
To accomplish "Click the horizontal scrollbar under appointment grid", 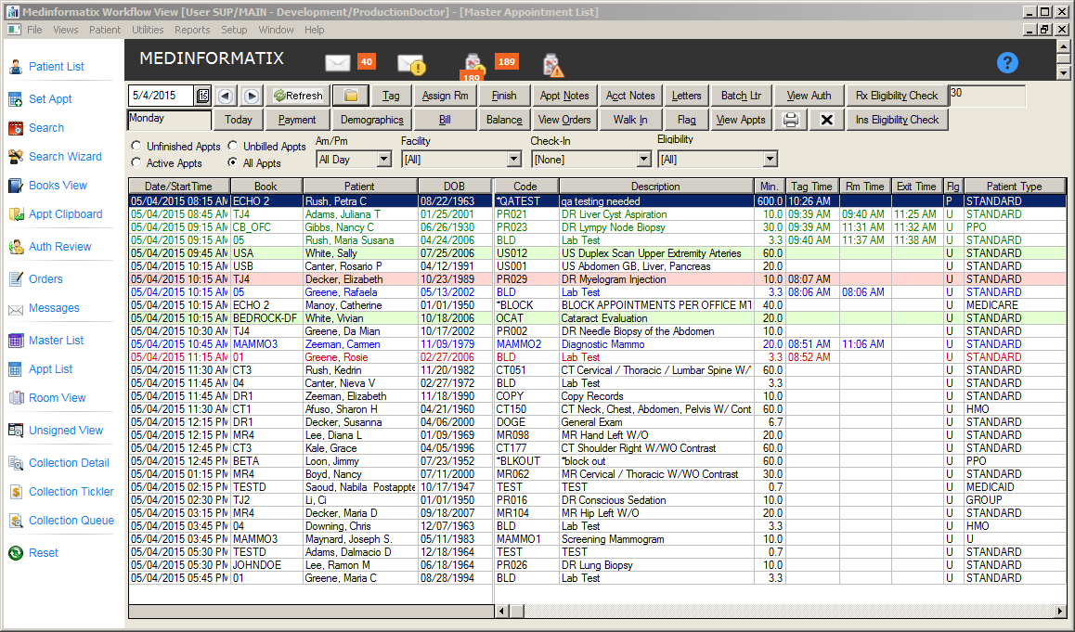I will click(x=780, y=611).
